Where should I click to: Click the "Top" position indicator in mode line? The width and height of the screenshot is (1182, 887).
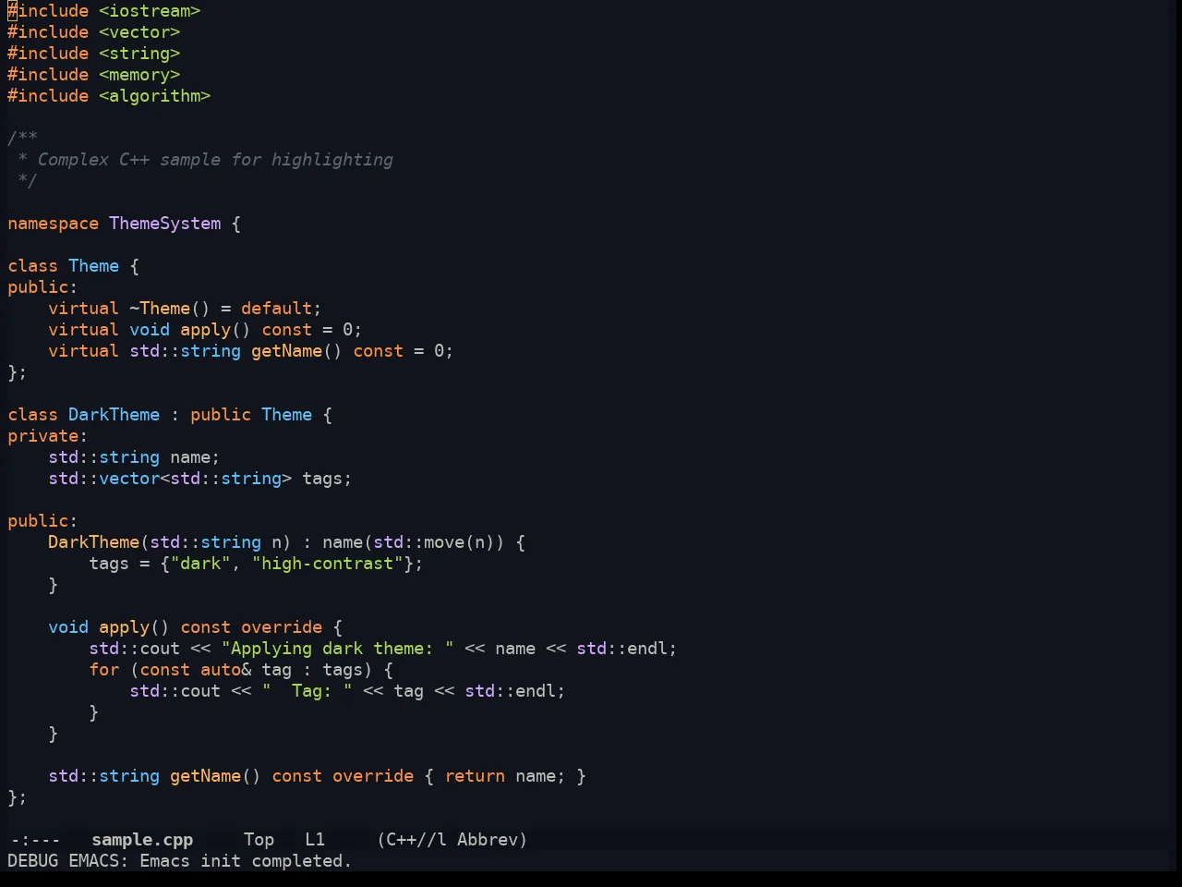pos(259,840)
